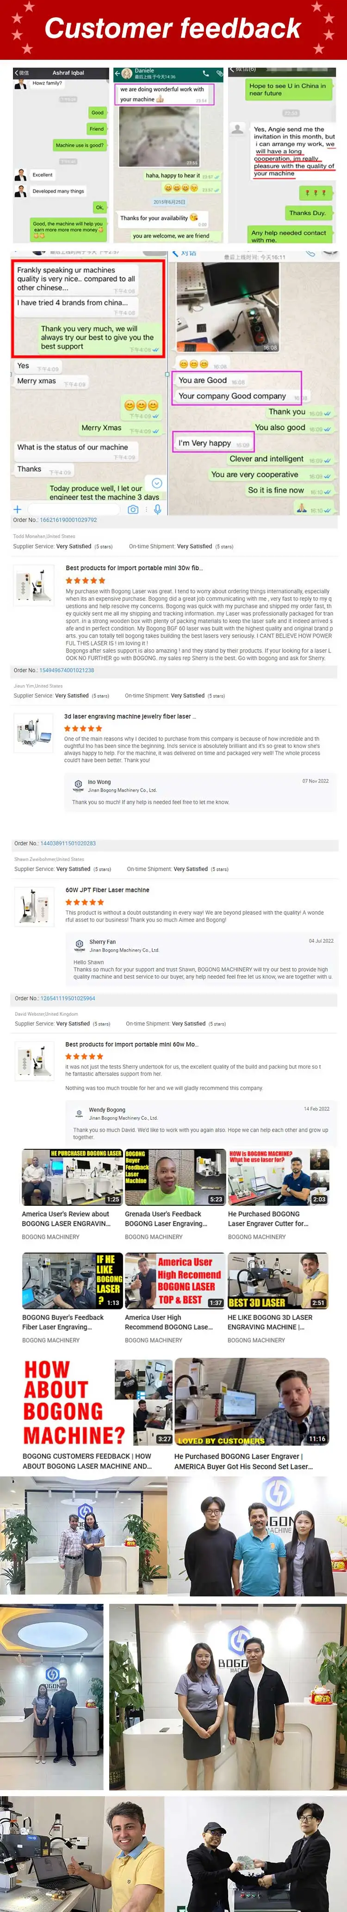Tap the scroll-down chevron in chat
The width and height of the screenshot is (347, 1912).
156,483
